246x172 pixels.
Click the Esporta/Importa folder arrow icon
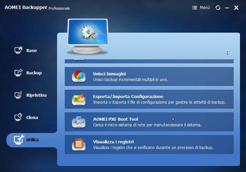(79, 99)
